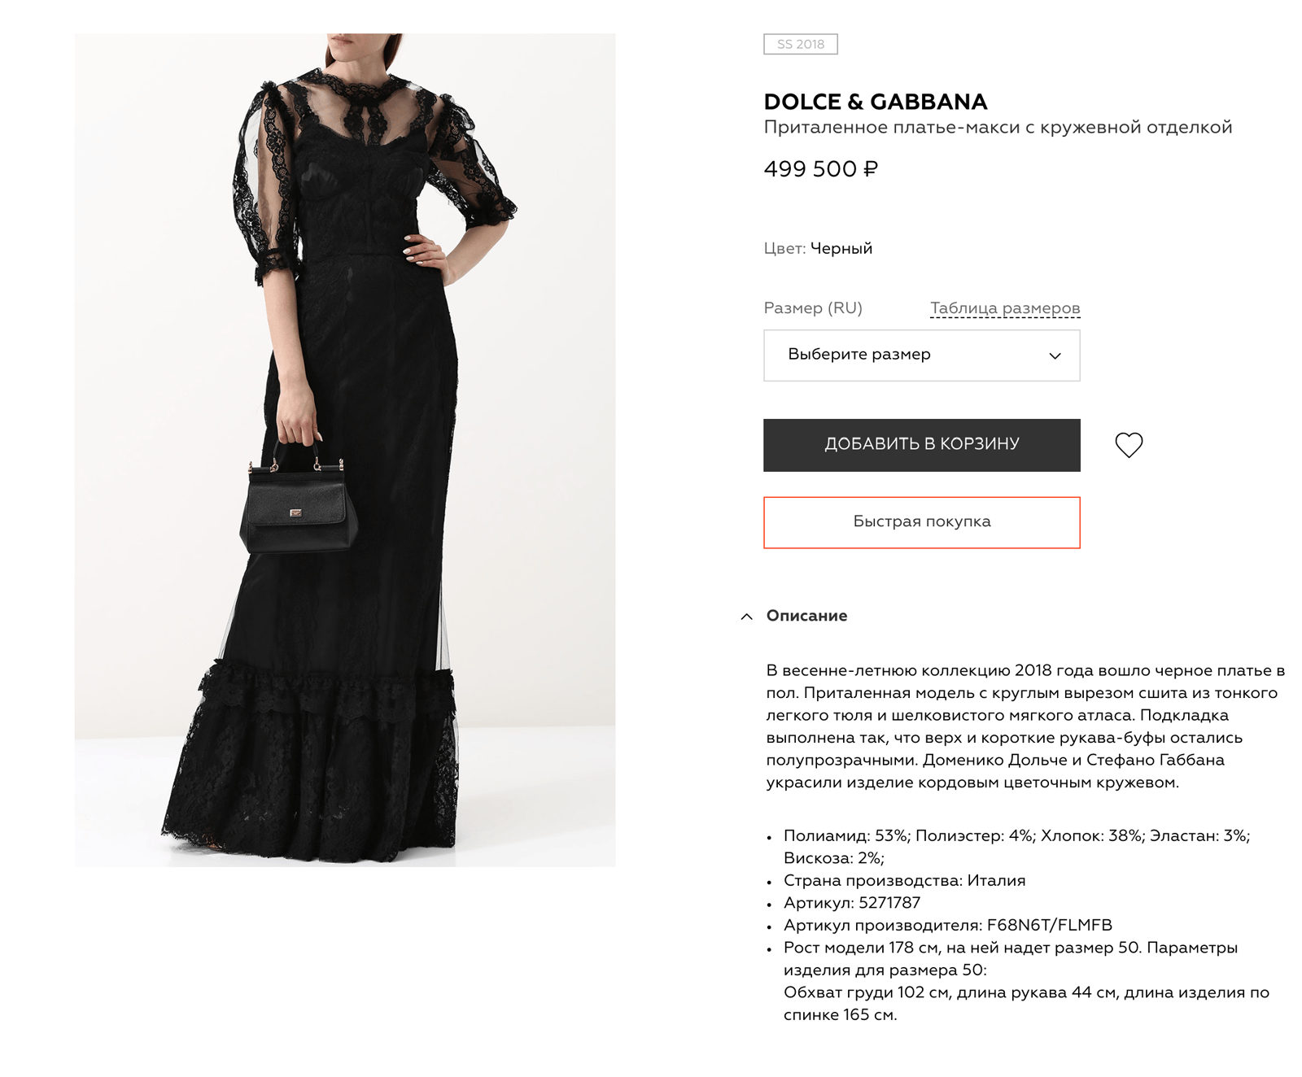Click the 'Размер (RU)' label
Screen dimensions: 1302x1077
pos(812,308)
